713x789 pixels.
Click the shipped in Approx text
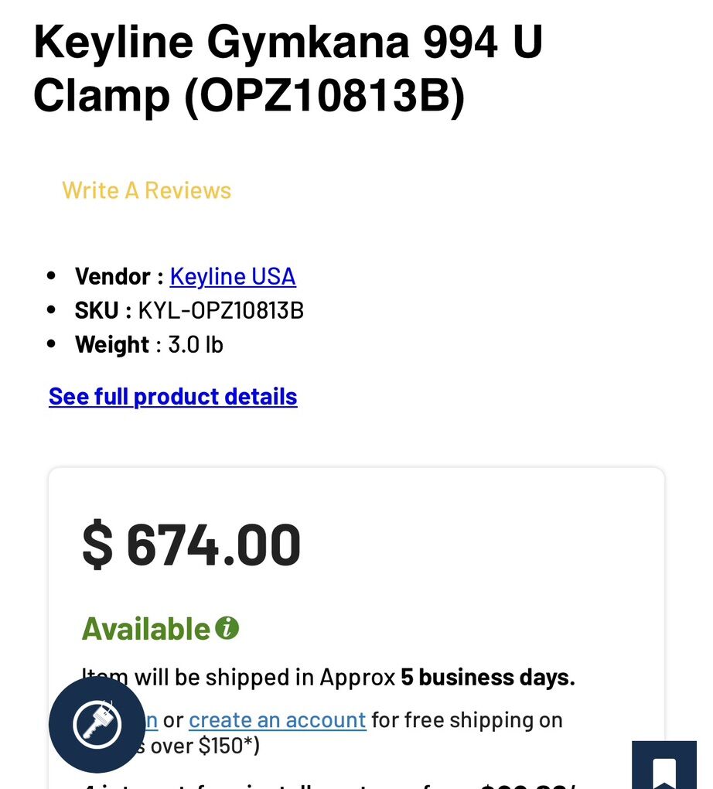[300, 678]
